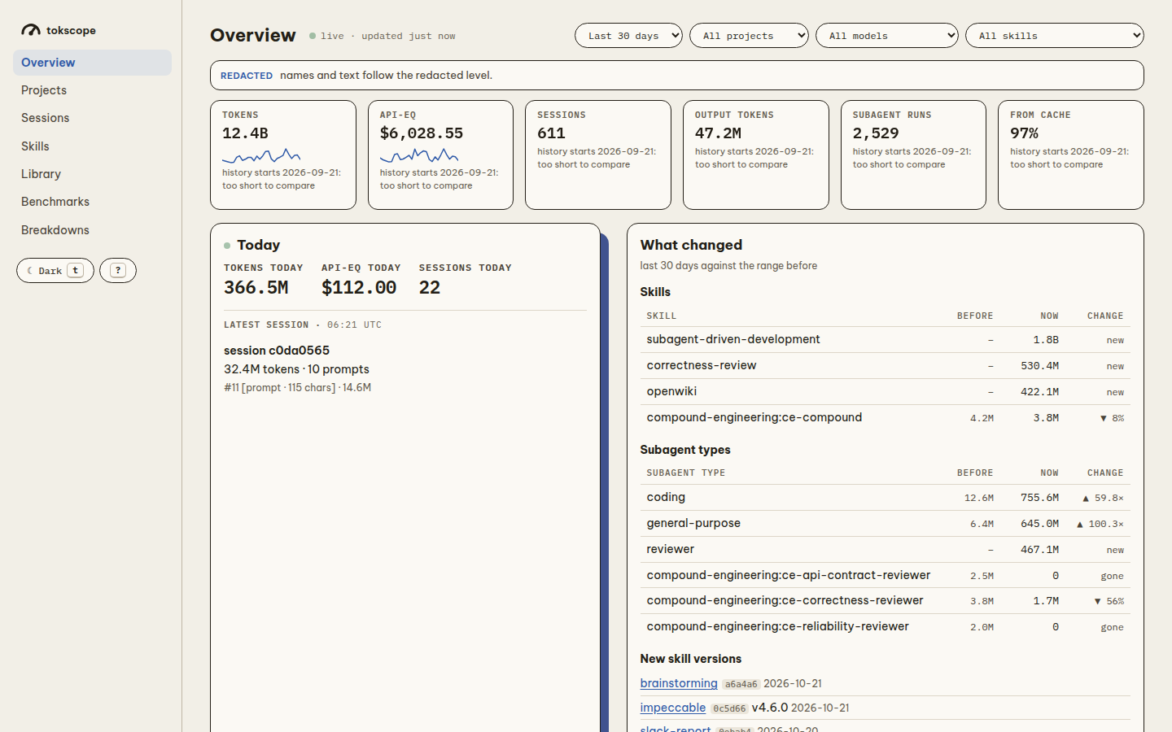The width and height of the screenshot is (1172, 732).
Task: Select the ce-api-contract-reviewer row
Action: (886, 575)
